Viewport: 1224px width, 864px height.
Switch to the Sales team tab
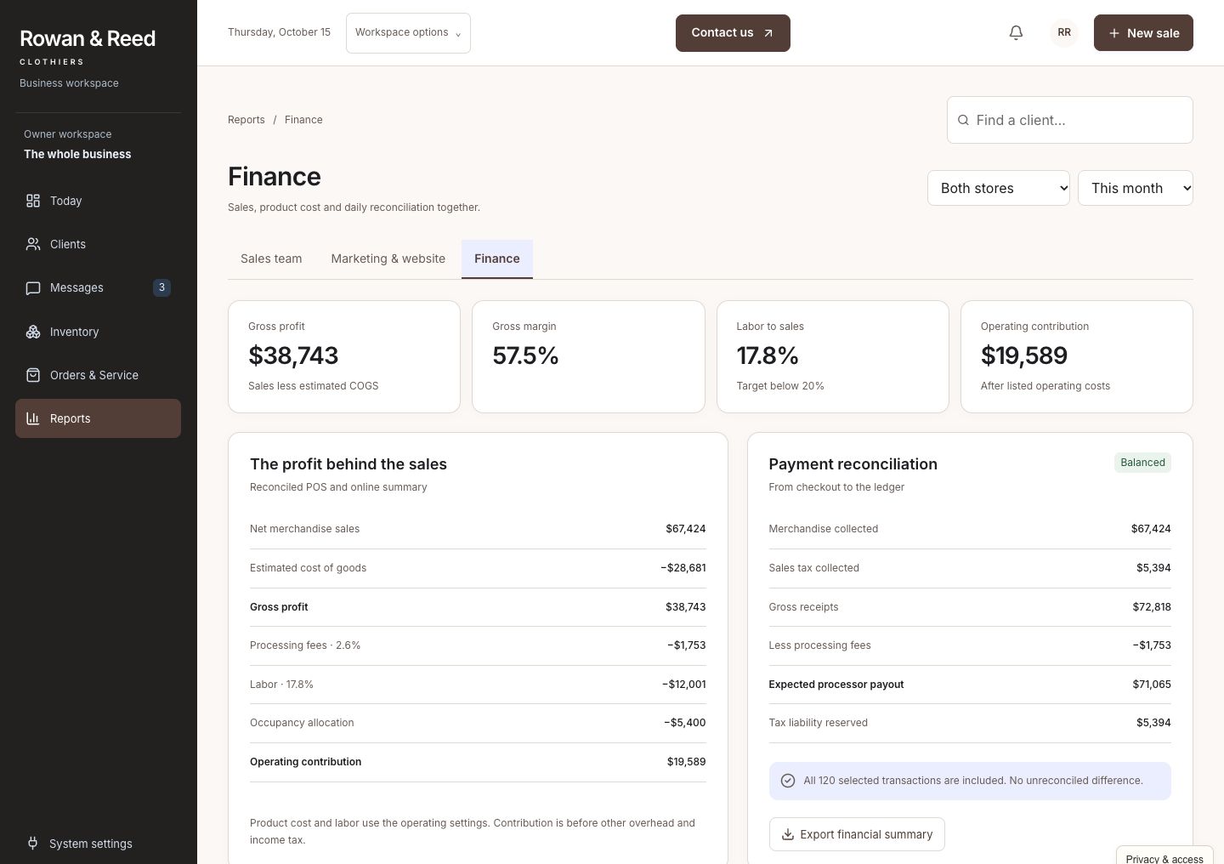coord(271,259)
